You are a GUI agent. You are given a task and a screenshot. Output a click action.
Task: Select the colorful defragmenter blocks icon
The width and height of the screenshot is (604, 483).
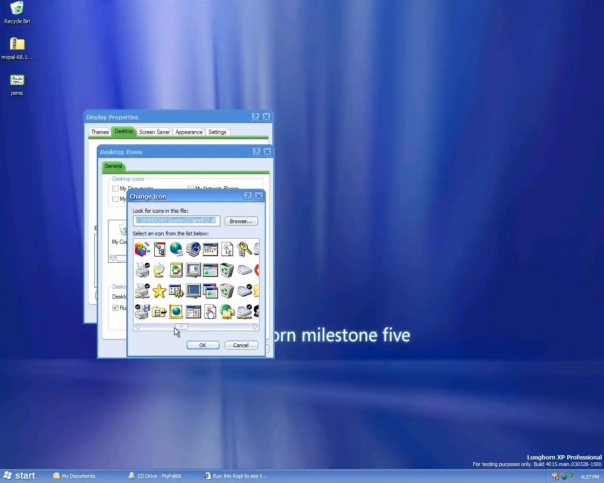(x=142, y=249)
